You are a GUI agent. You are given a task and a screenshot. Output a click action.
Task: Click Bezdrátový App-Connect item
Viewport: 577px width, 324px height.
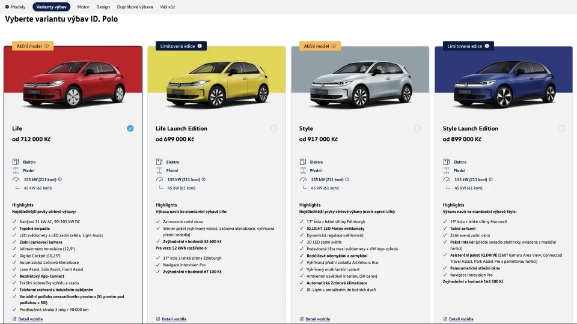[x=42, y=276]
